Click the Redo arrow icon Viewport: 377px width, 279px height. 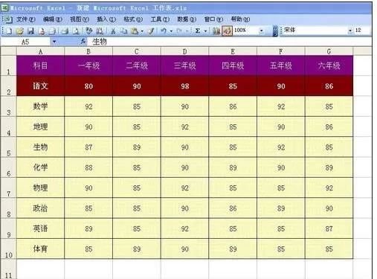[179, 31]
